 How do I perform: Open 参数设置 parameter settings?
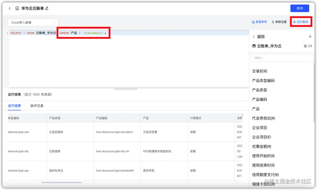point(279,22)
